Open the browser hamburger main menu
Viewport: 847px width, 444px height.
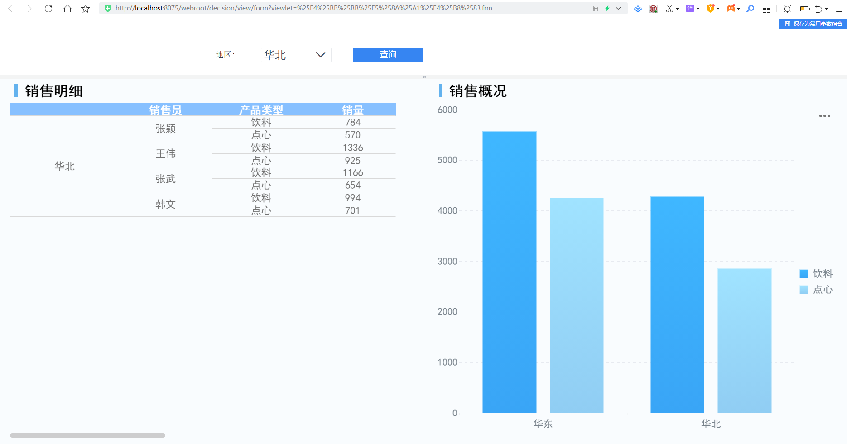coord(839,9)
